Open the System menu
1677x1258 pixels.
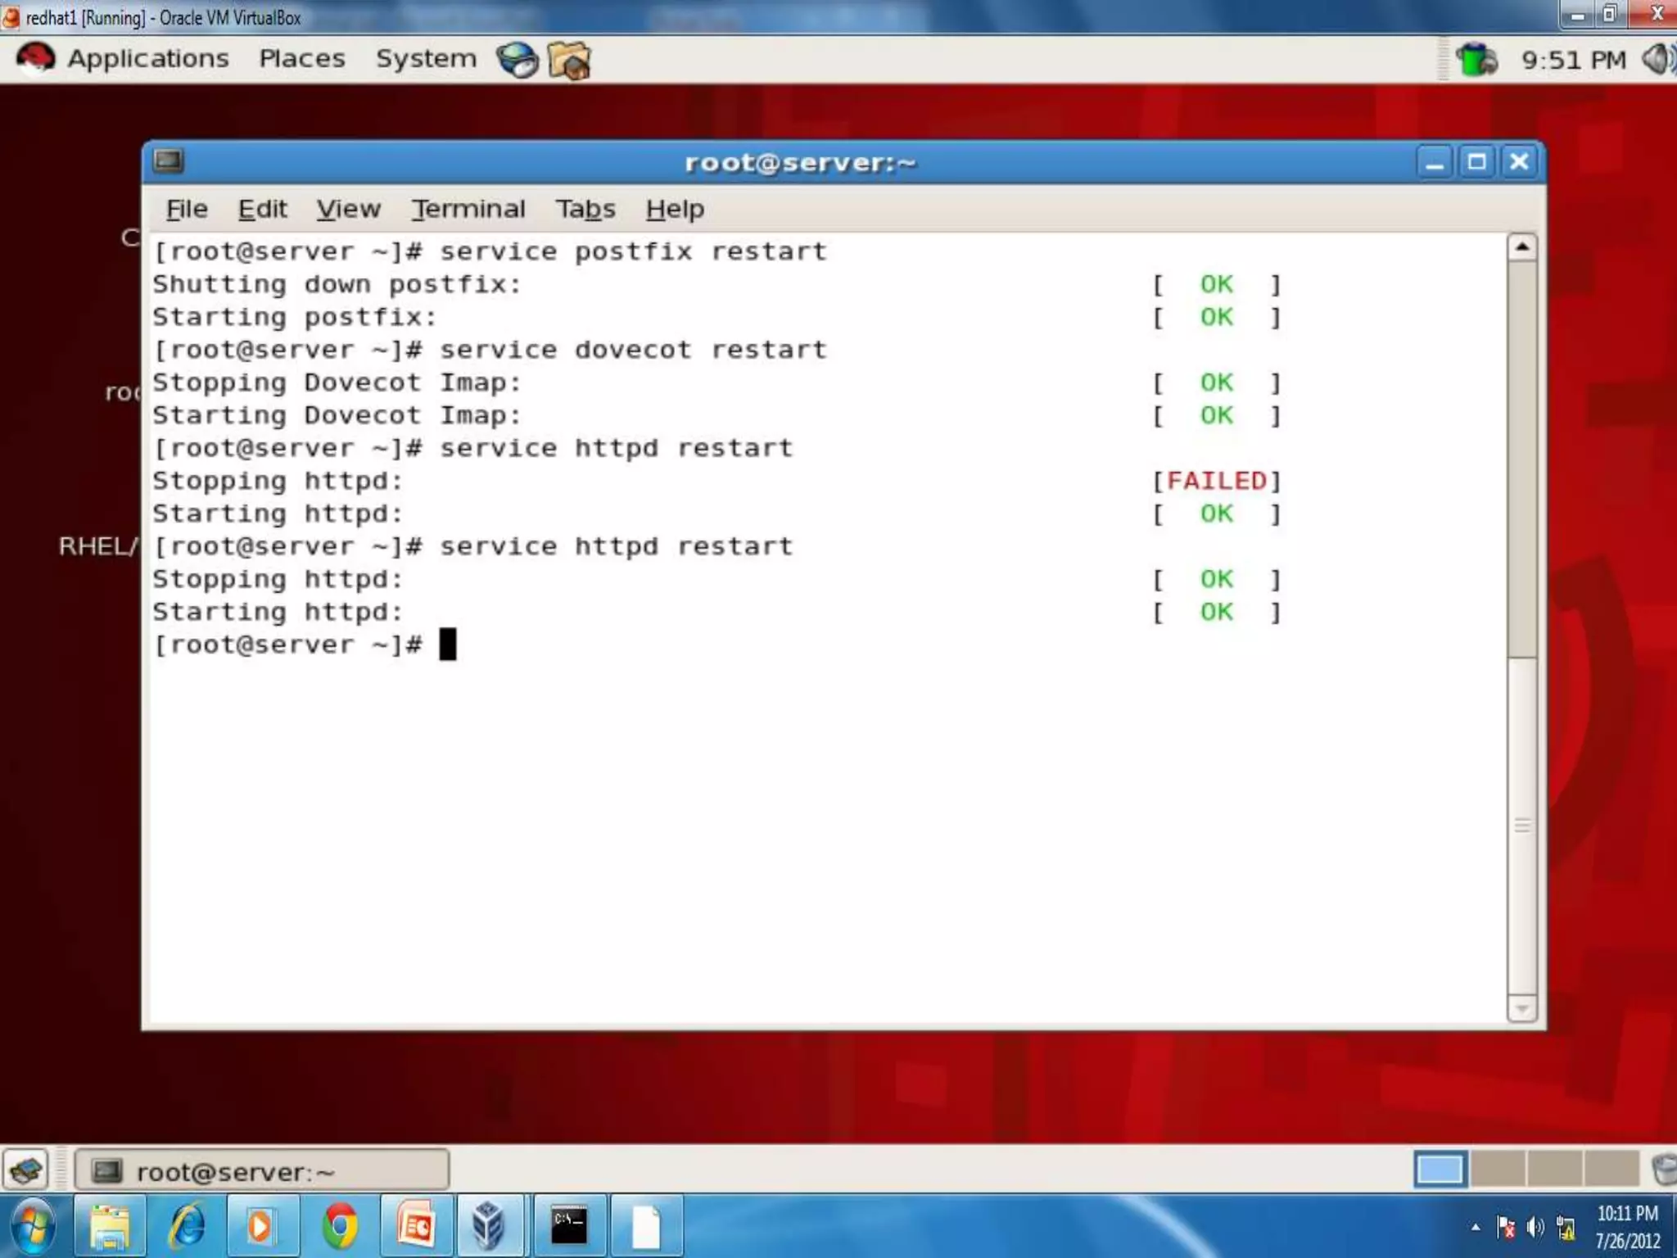426,59
